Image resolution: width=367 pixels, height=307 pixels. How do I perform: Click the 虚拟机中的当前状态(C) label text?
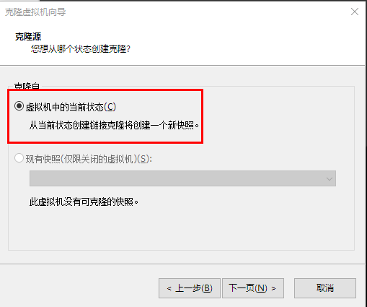pyautogui.click(x=71, y=107)
